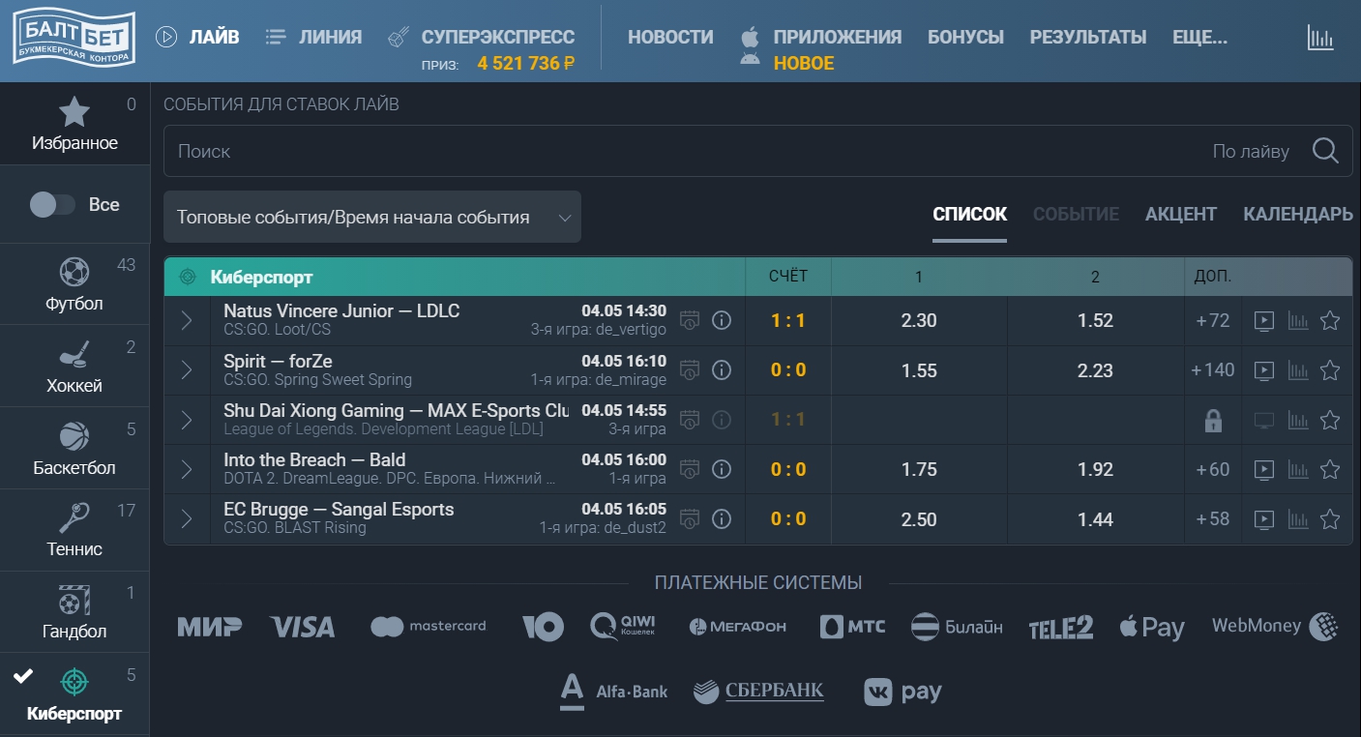Star the Spirit — forZe match as favorite
Image resolution: width=1361 pixels, height=737 pixels.
[x=1330, y=370]
